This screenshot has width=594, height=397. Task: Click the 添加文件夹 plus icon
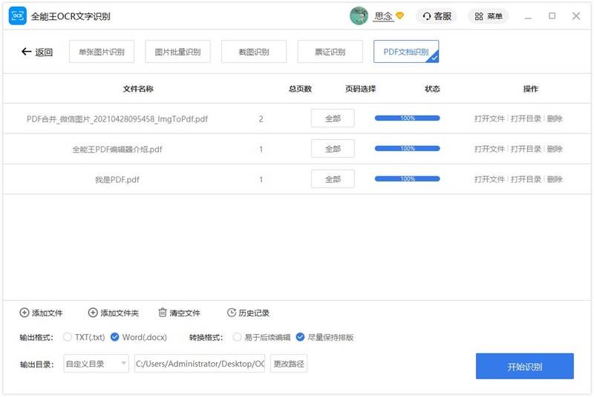(93, 313)
